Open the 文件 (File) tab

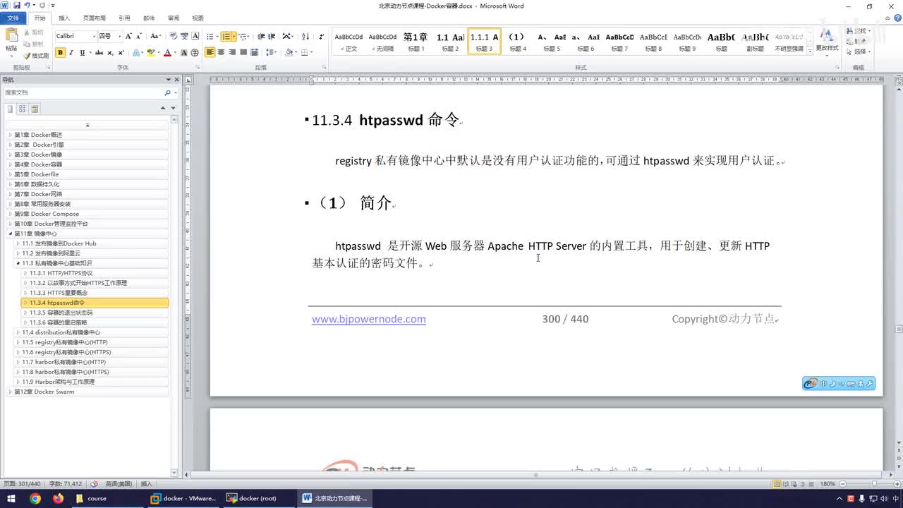(13, 18)
